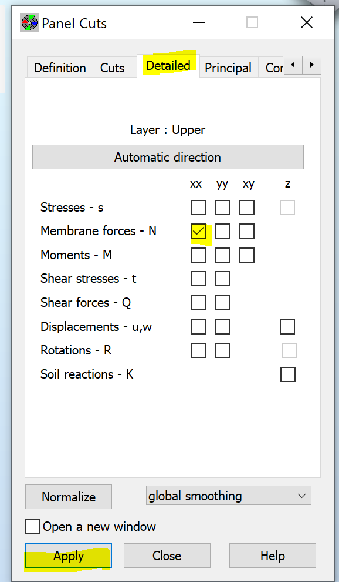Open the Principal tab
339x582 pixels.
tap(228, 68)
